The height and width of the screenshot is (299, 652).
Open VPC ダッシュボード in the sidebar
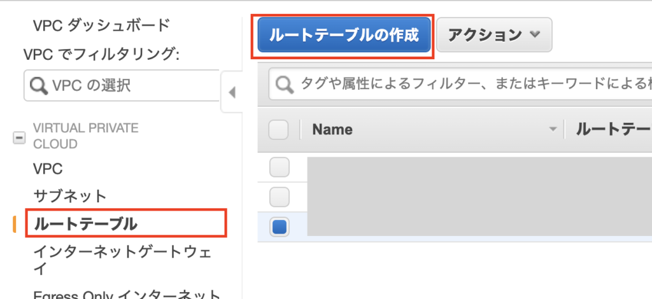[x=101, y=25]
